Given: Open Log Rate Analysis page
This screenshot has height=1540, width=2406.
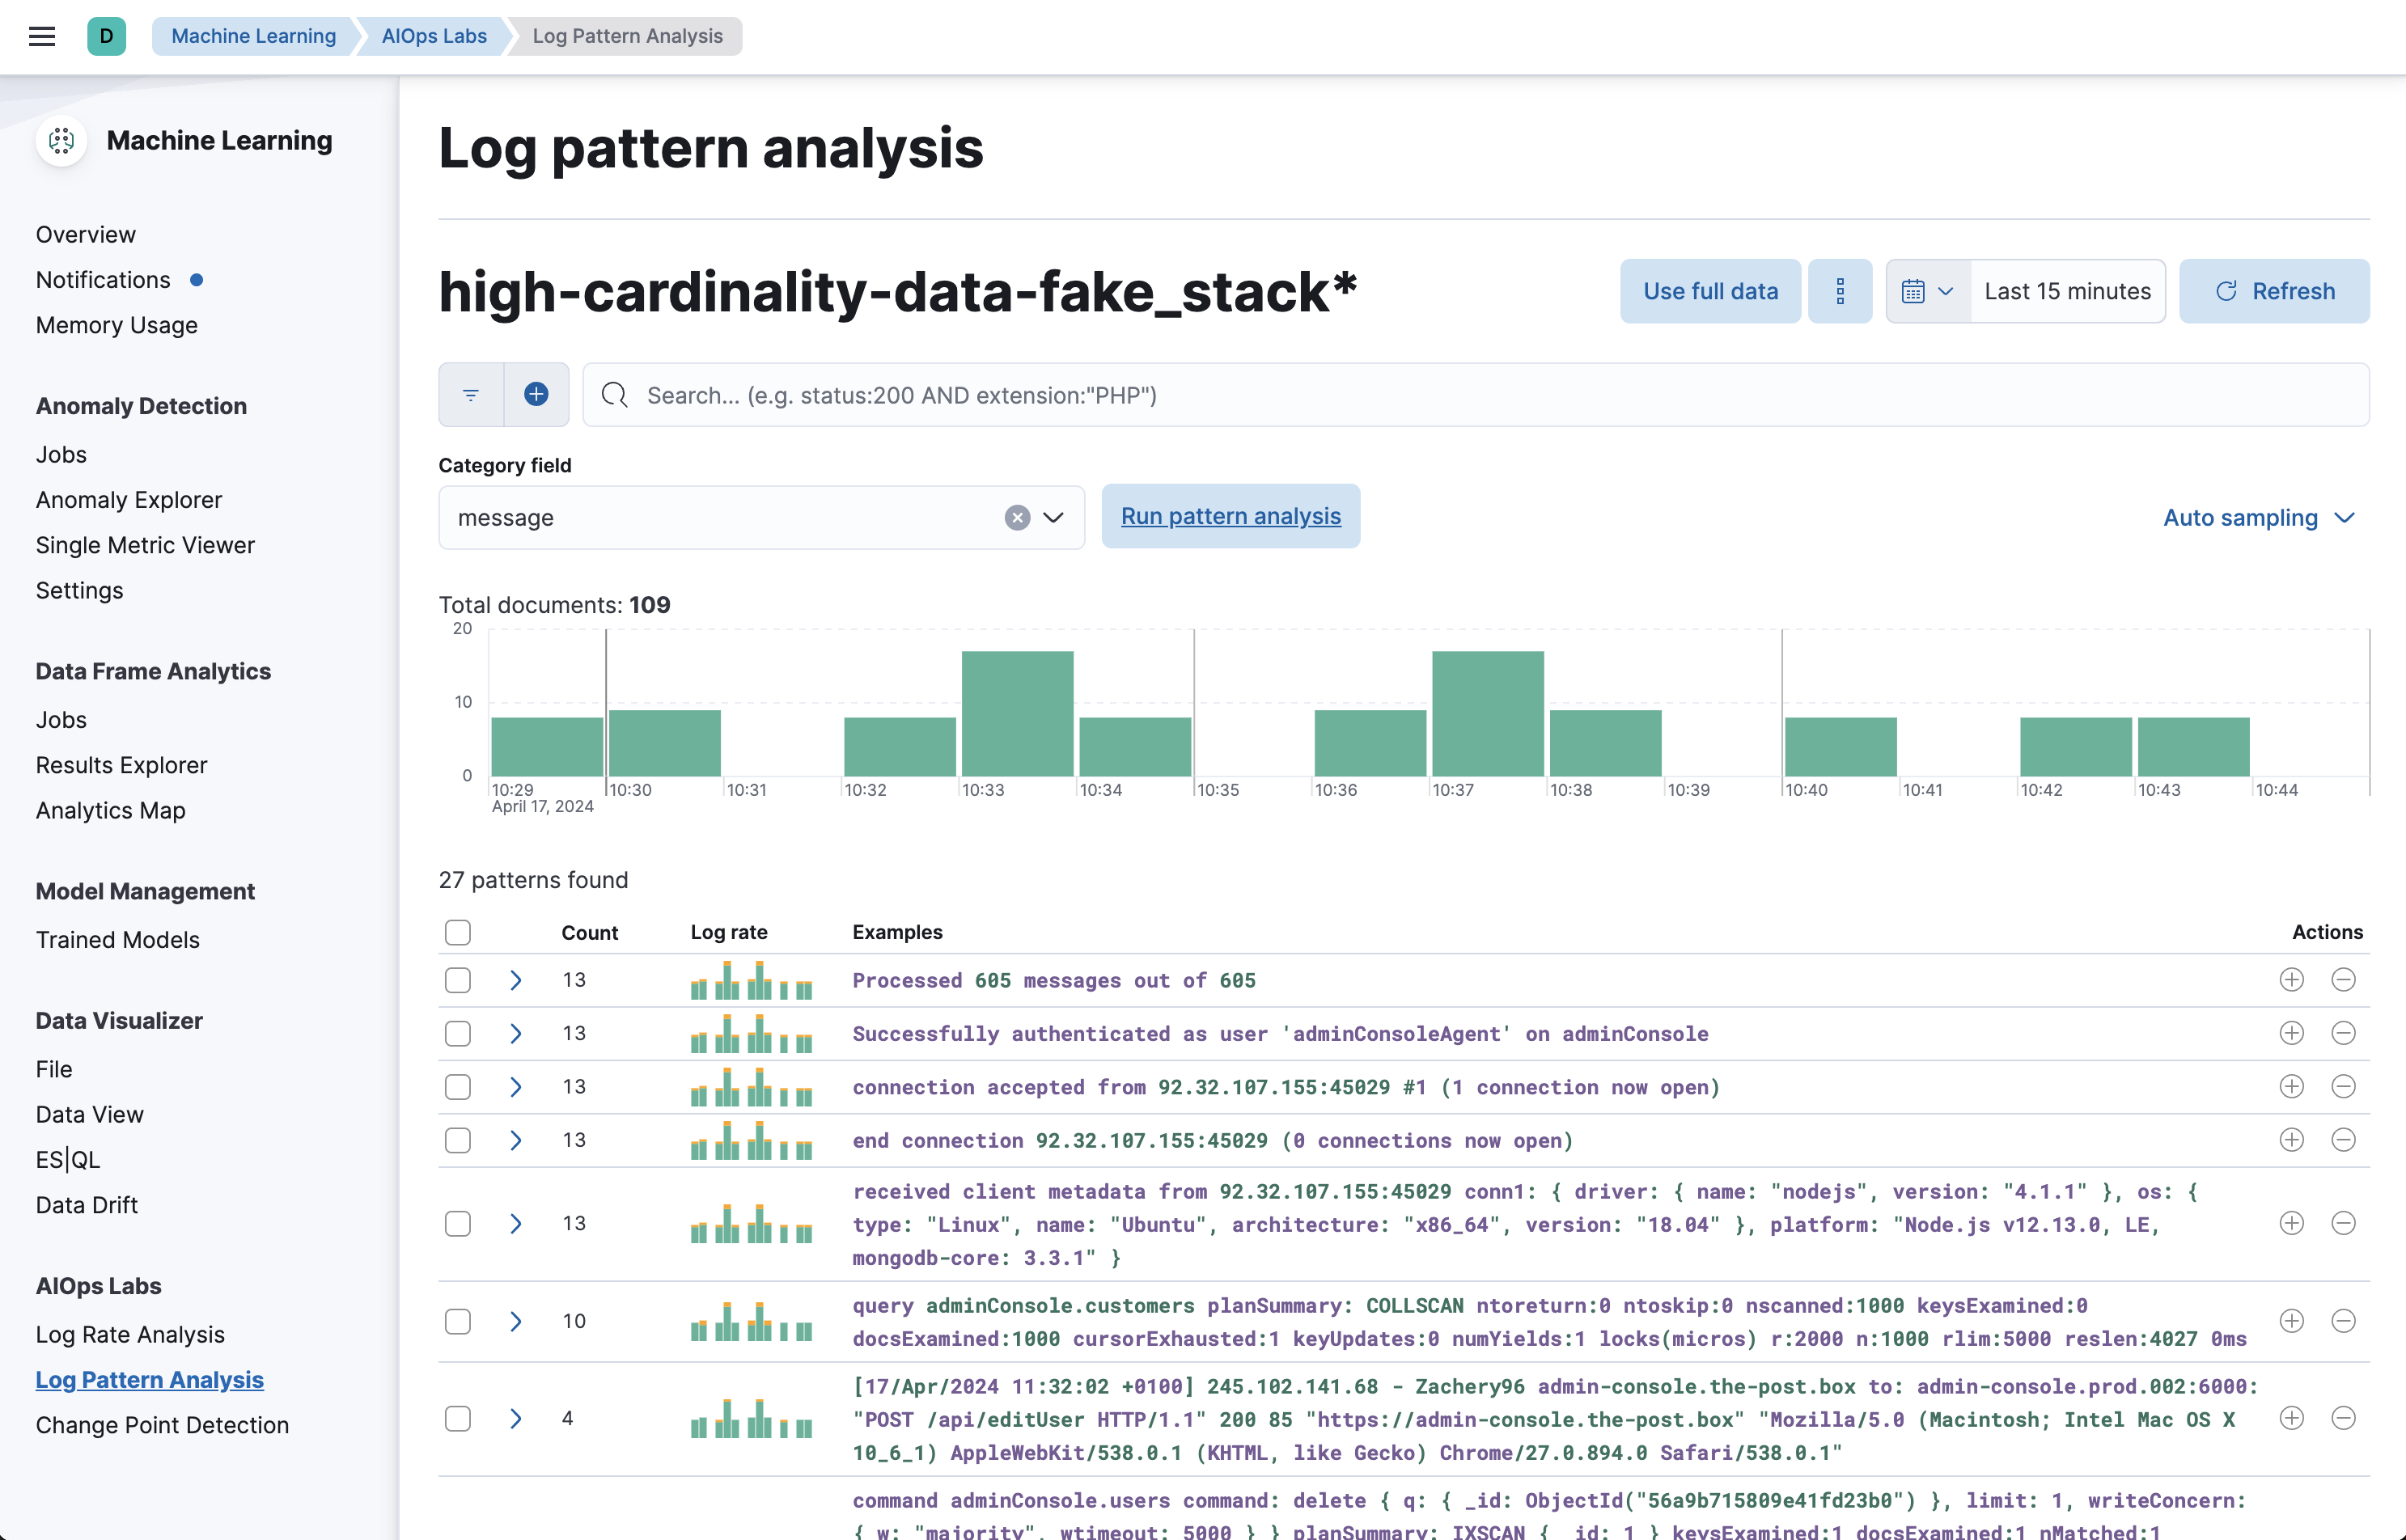Looking at the screenshot, I should pos(130,1334).
